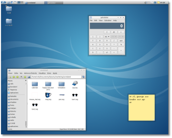The image size is (172, 138).
Task: Open the MS memory dropdown in calculator
Action: point(107,37)
